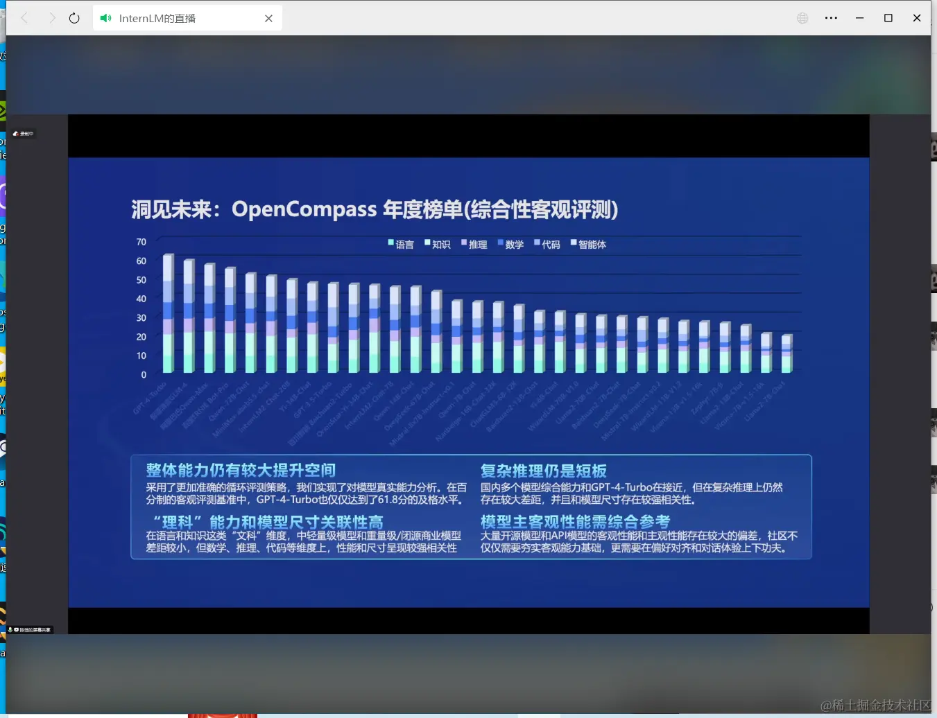Click the slide title 洞见未来：OpenCompass 年度榜单
The width and height of the screenshot is (937, 718).
(x=375, y=209)
